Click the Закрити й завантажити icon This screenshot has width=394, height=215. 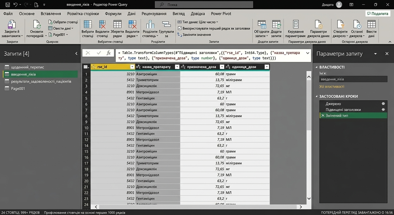click(x=12, y=24)
